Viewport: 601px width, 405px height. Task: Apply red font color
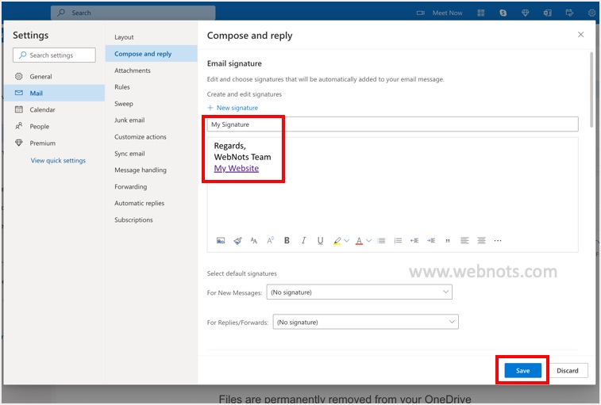coord(359,241)
